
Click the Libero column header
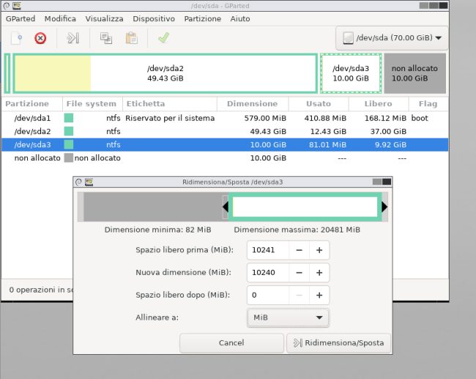(x=379, y=103)
